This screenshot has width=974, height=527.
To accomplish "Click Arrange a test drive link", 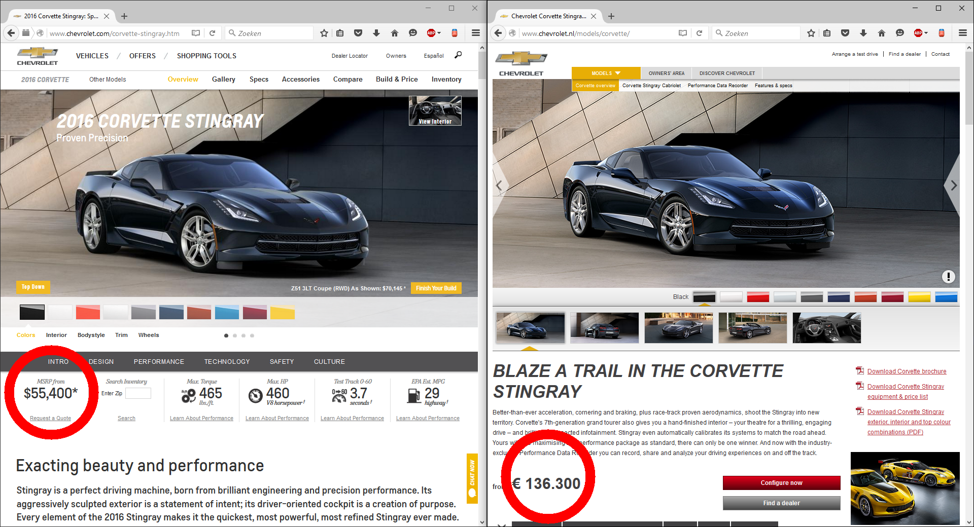I will pyautogui.click(x=855, y=54).
